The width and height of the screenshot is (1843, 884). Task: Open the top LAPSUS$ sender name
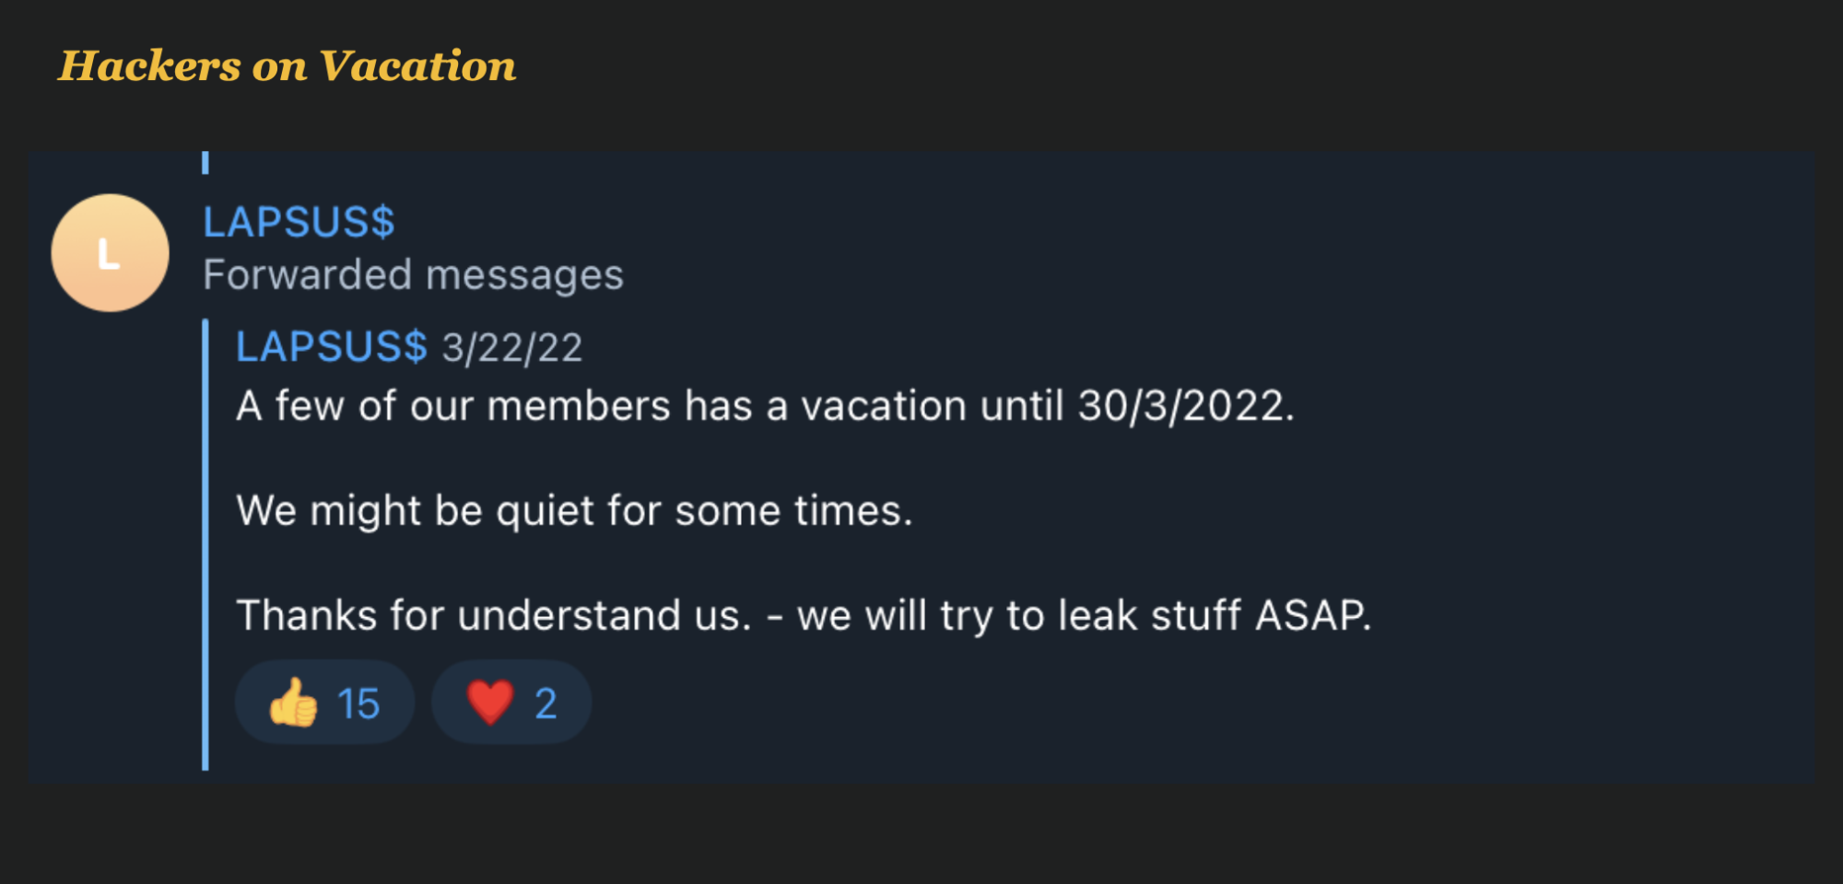point(299,222)
